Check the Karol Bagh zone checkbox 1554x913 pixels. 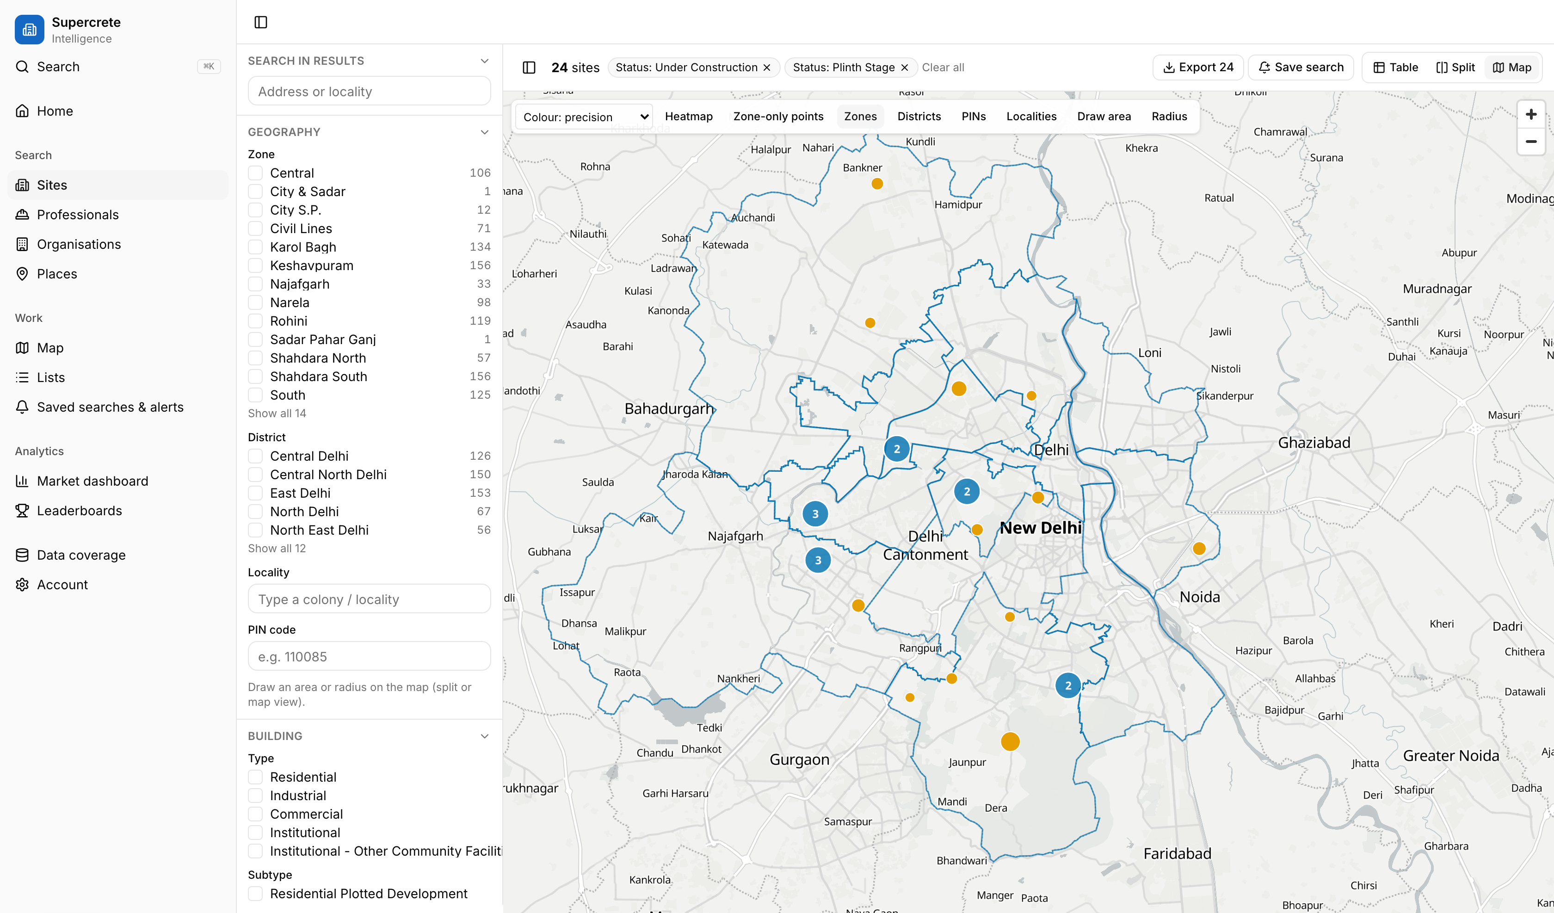(x=255, y=247)
